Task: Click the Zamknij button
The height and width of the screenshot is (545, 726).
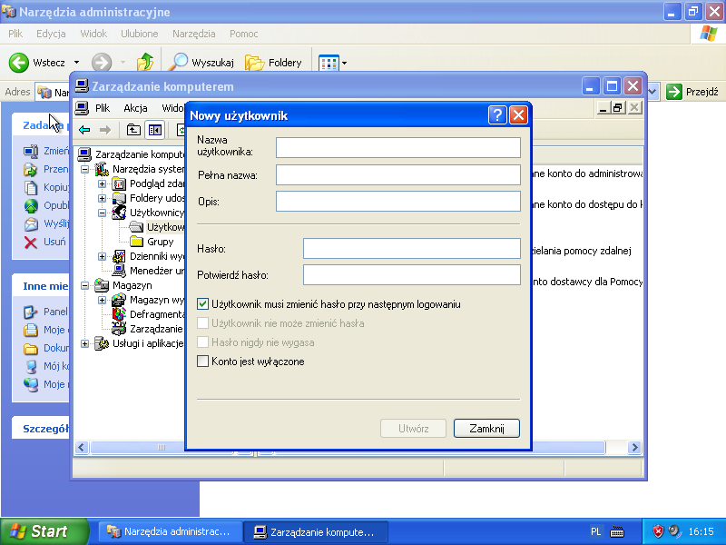Action: (x=486, y=428)
